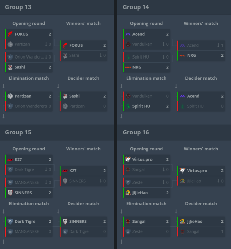
Task: Click the down arrow beside Acend's winners' match score
Action: (218, 45)
